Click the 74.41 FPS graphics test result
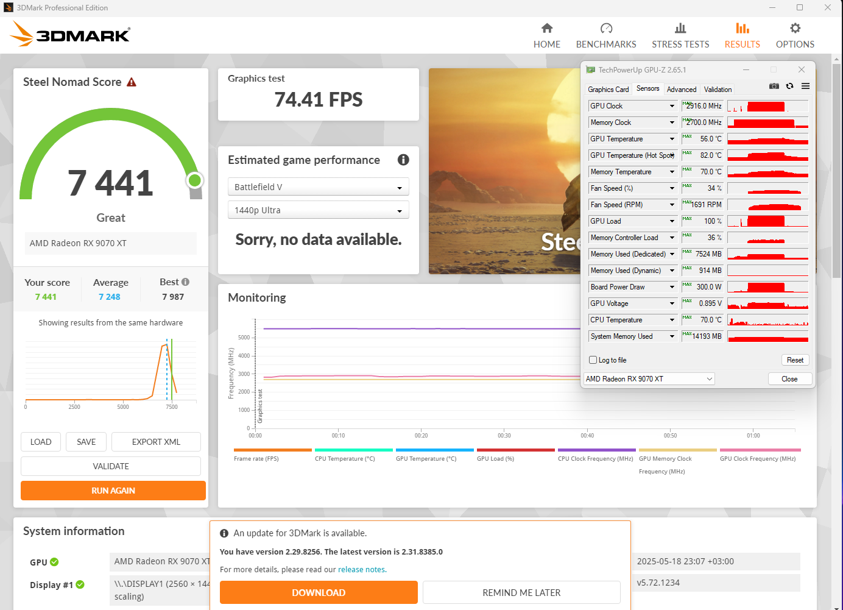The image size is (843, 610). pyautogui.click(x=319, y=99)
